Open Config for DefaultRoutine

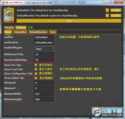coord(116,15)
